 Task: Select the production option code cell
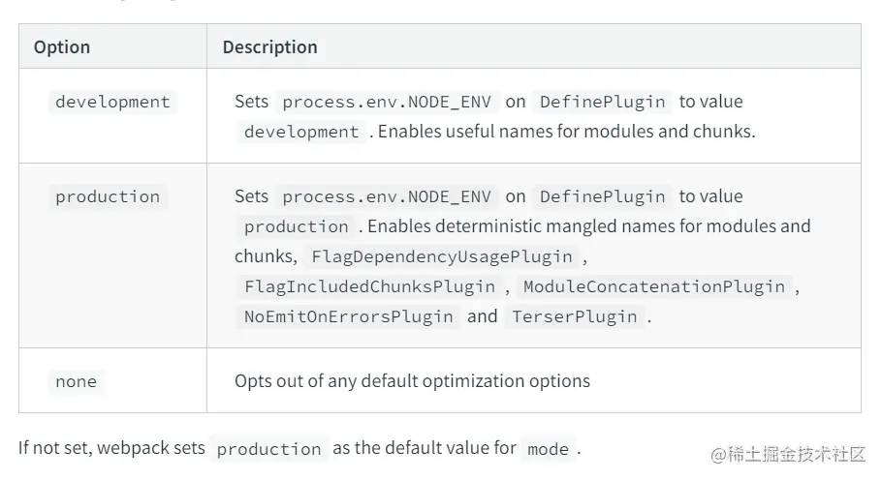(108, 196)
